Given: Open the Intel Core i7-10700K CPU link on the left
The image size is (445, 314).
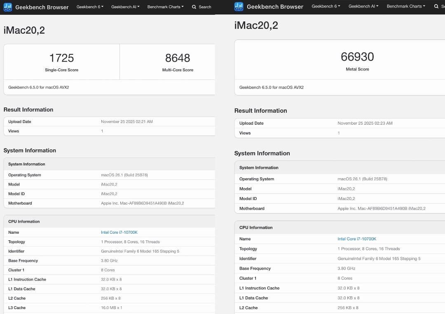Looking at the screenshot, I should tap(119, 232).
